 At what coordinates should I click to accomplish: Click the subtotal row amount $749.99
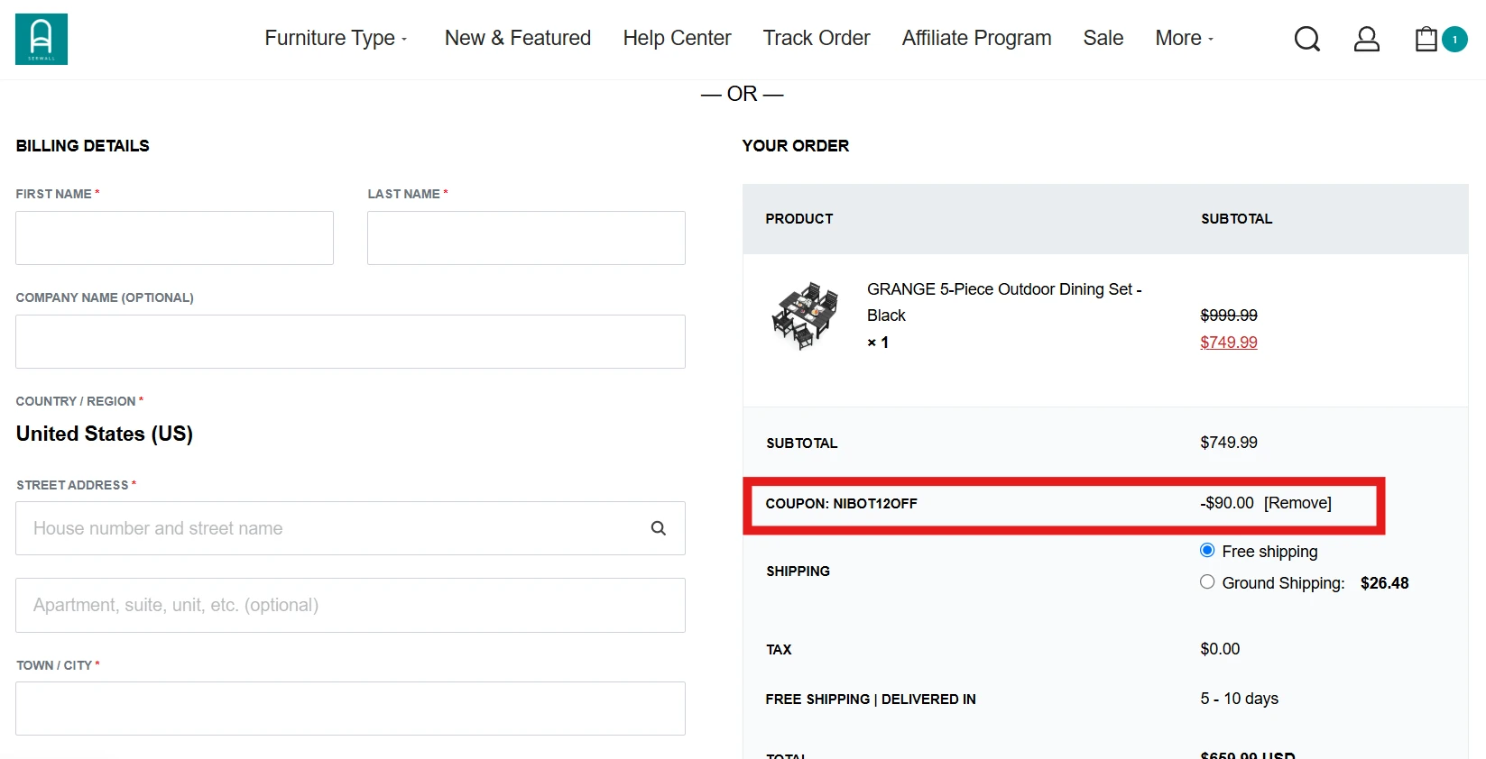[x=1229, y=443]
